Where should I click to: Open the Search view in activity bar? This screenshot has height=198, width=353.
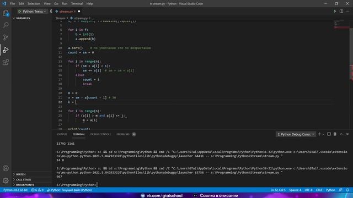click(x=6, y=25)
